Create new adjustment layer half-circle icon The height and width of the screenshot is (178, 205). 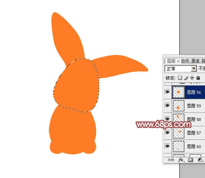(200, 160)
